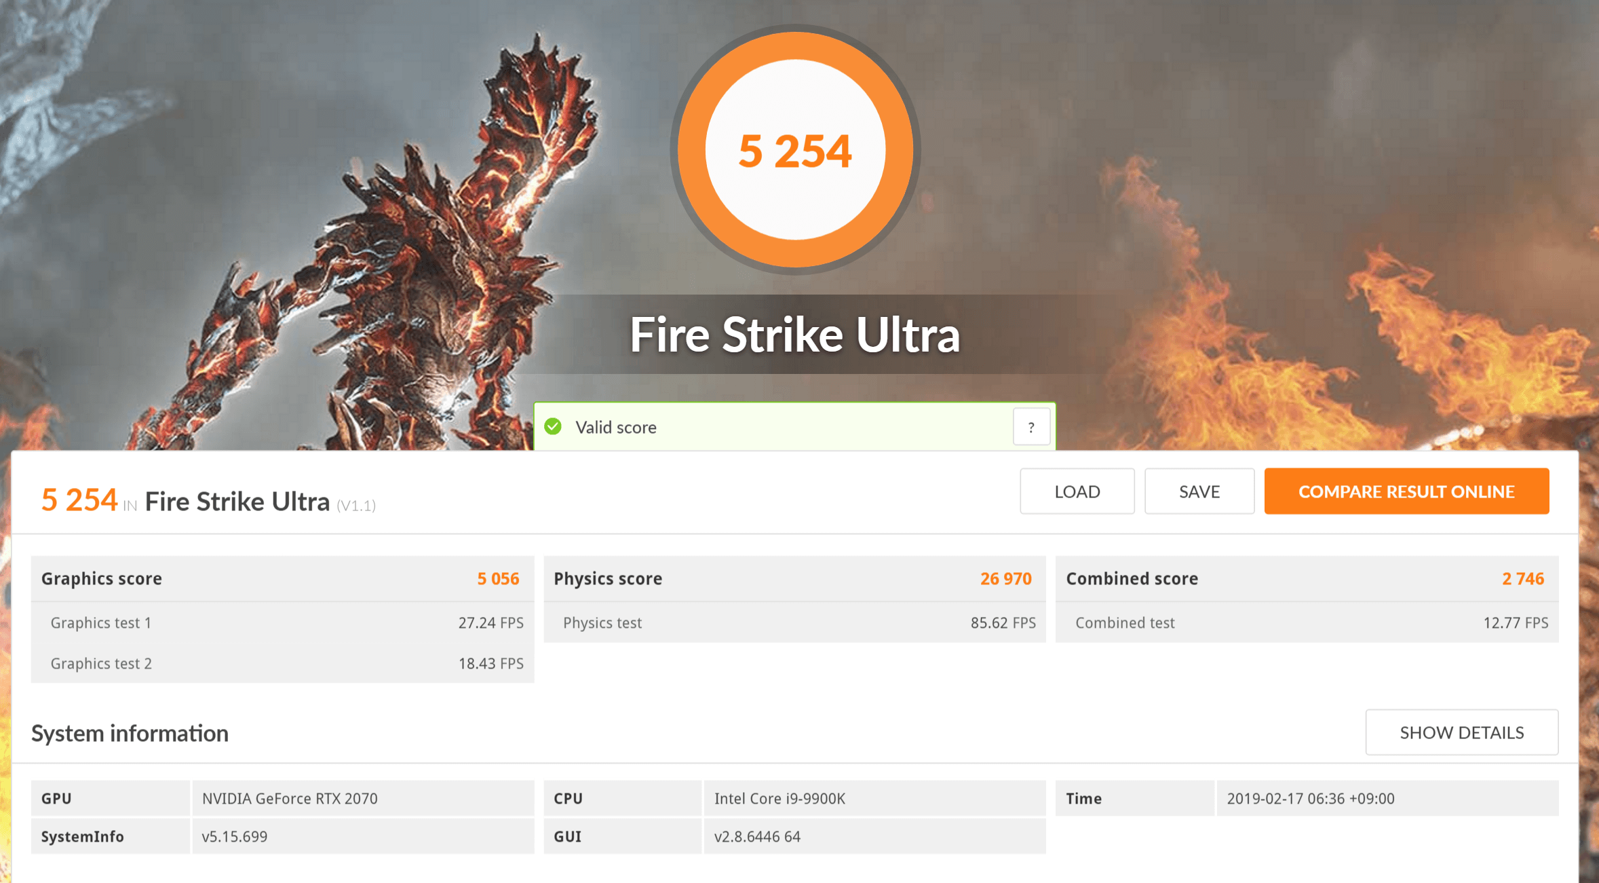Select the Combined test row label
The image size is (1599, 883).
click(x=1125, y=622)
